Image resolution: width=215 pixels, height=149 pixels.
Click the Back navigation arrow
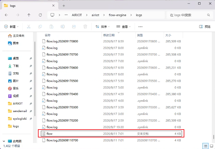tap(6, 15)
